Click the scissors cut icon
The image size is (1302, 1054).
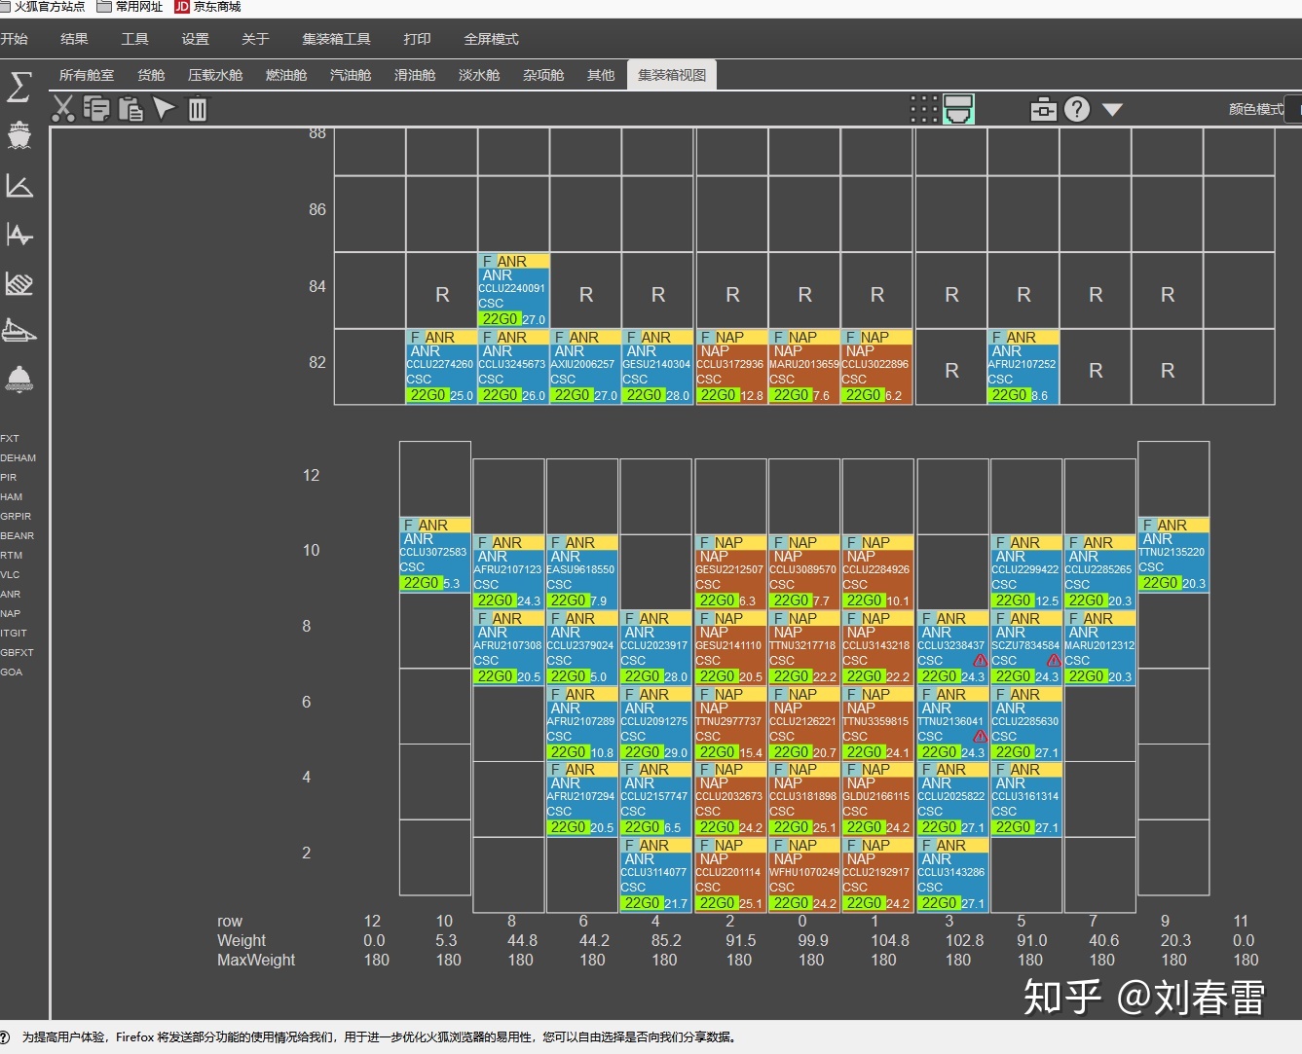tap(63, 109)
